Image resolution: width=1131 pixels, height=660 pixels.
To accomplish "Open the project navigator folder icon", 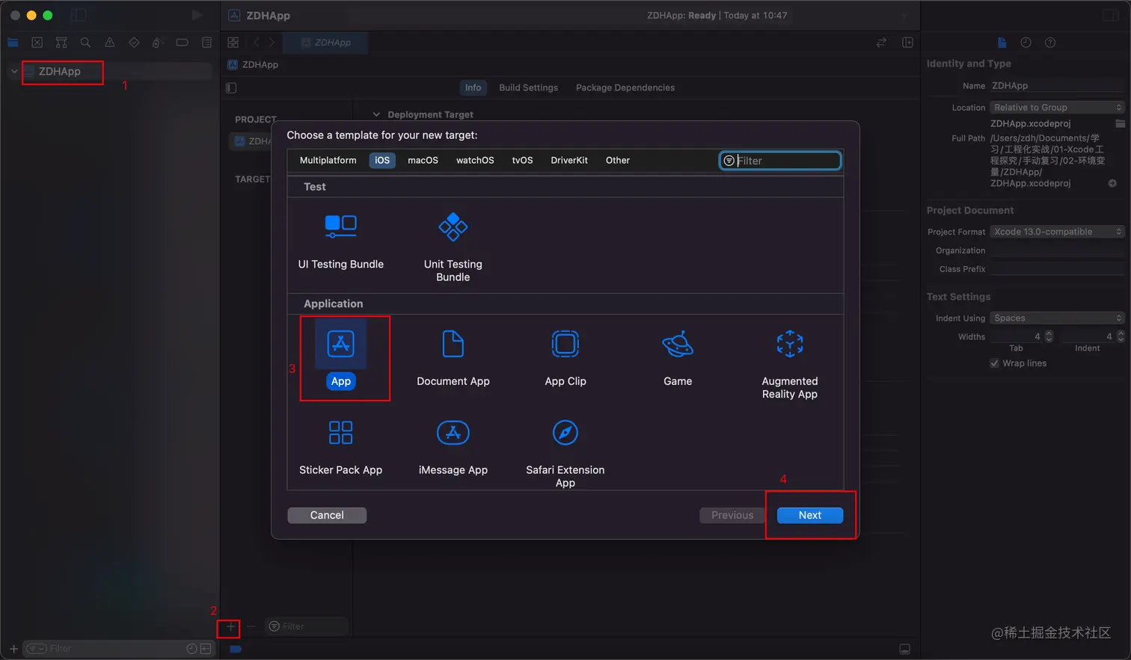I will tap(13, 43).
